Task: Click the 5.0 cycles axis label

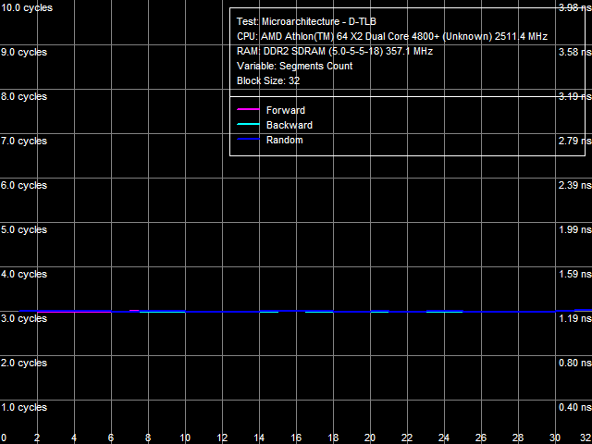Action: coord(23,229)
